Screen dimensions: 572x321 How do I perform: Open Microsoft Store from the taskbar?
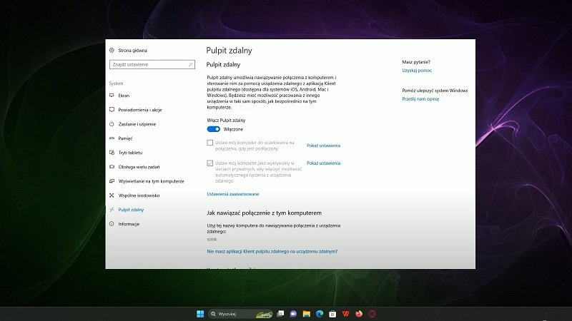coord(332,314)
